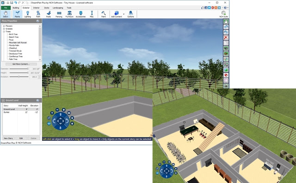
Task: Collapse the Flora Properties panel
Action: tap(38, 21)
